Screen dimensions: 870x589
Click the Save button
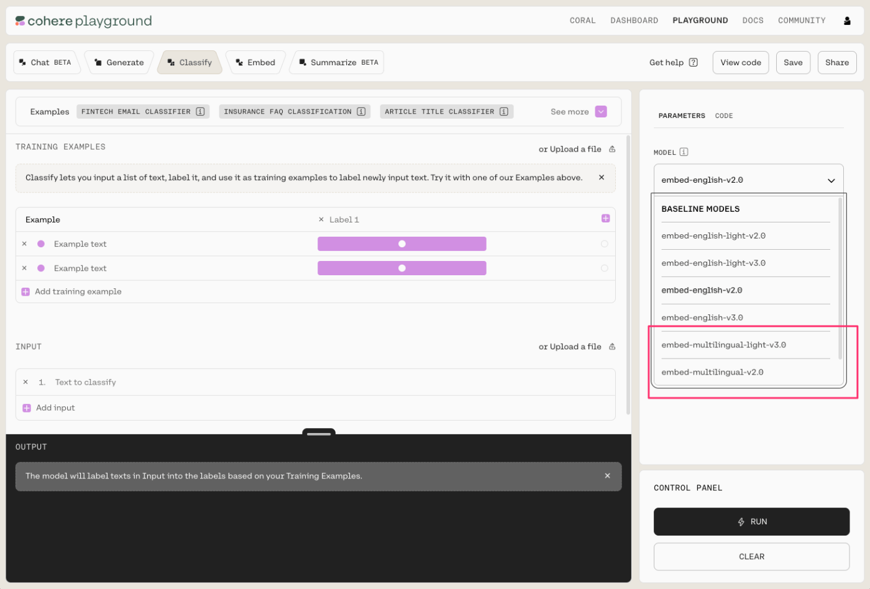793,62
